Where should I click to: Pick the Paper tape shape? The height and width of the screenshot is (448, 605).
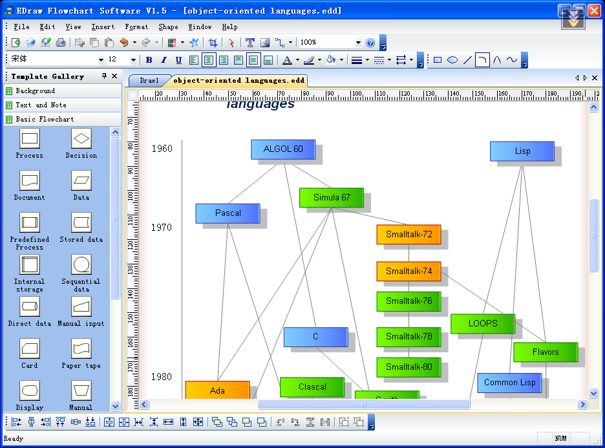[x=81, y=348]
